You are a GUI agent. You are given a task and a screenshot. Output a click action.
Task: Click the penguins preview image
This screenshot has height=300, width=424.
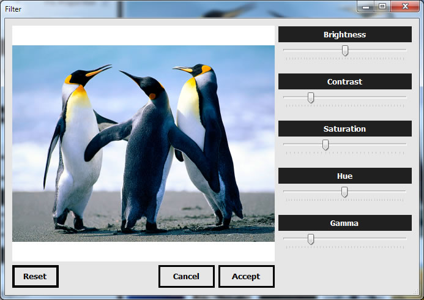(x=143, y=143)
